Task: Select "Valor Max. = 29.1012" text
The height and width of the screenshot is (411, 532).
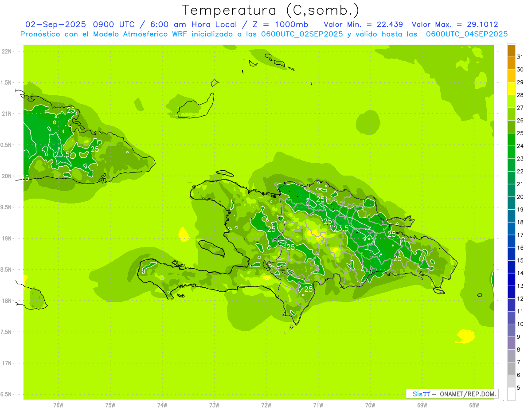Action: (455, 24)
